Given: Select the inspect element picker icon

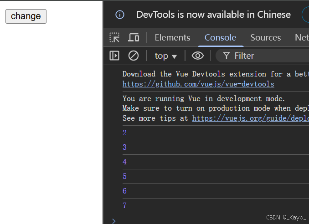Looking at the screenshot, I should (x=114, y=37).
